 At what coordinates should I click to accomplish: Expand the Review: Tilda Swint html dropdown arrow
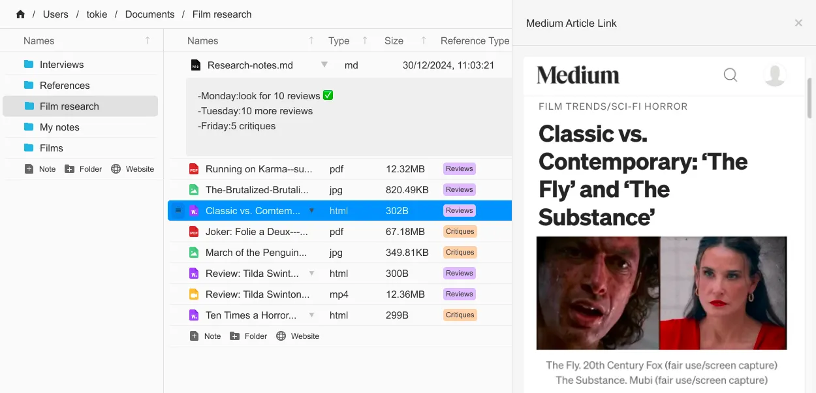[x=312, y=274]
